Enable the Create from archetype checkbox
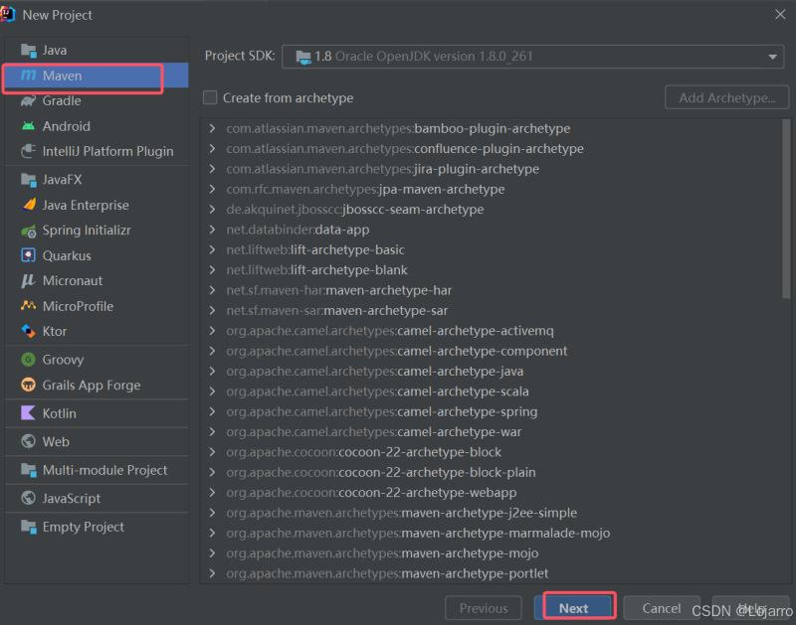This screenshot has width=796, height=625. pos(210,97)
